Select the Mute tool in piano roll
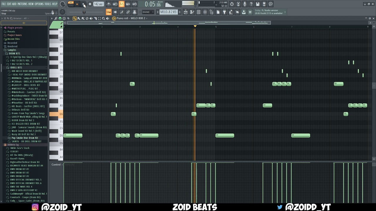The width and height of the screenshot is (376, 211). pyautogui.click(x=91, y=18)
